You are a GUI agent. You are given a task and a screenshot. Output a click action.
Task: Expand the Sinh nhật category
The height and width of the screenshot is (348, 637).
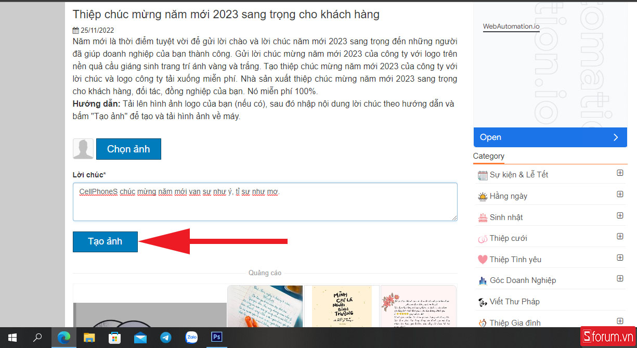620,215
